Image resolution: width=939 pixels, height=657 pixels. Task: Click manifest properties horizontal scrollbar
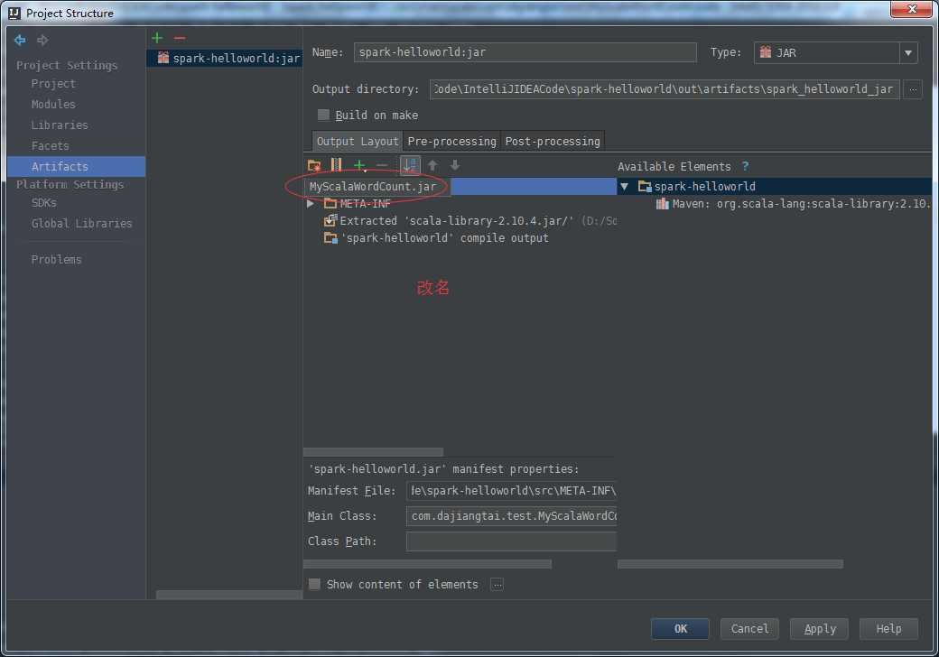click(x=428, y=564)
